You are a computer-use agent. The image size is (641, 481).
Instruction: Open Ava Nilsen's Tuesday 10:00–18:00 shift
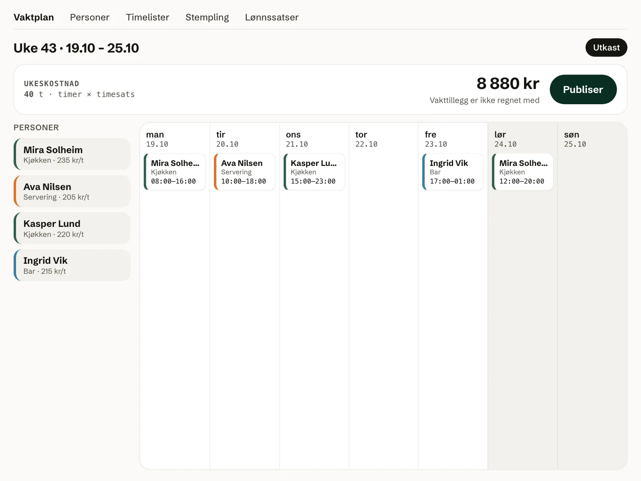tap(245, 172)
